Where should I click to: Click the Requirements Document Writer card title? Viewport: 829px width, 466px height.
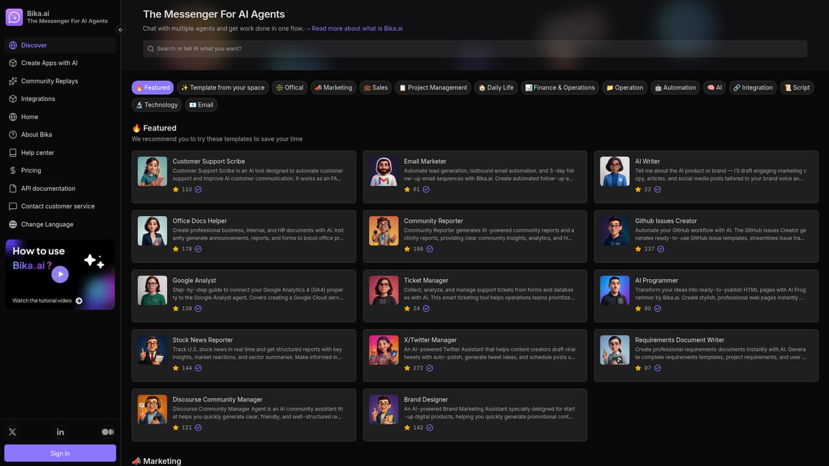click(x=679, y=340)
